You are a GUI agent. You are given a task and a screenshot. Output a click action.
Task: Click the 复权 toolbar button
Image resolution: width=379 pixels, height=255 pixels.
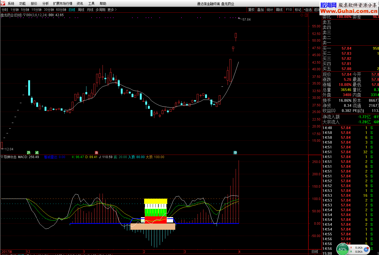252,10
